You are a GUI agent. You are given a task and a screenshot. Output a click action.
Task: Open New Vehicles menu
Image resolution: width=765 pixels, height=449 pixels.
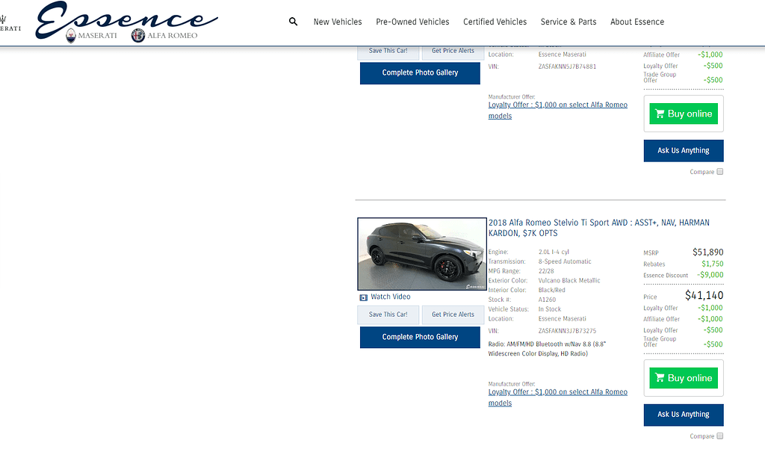pos(338,22)
